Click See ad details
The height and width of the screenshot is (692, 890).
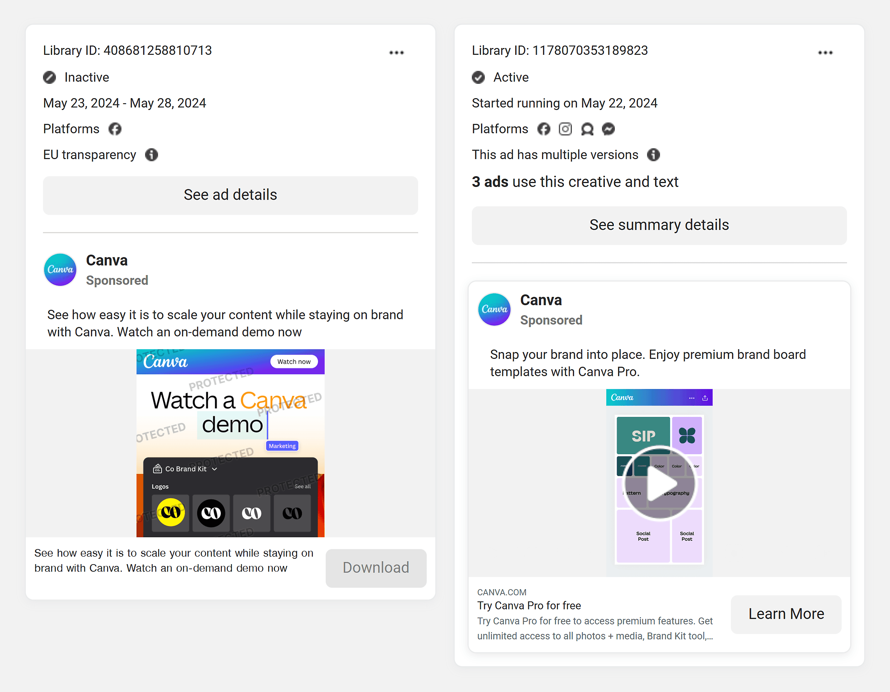pyautogui.click(x=230, y=195)
